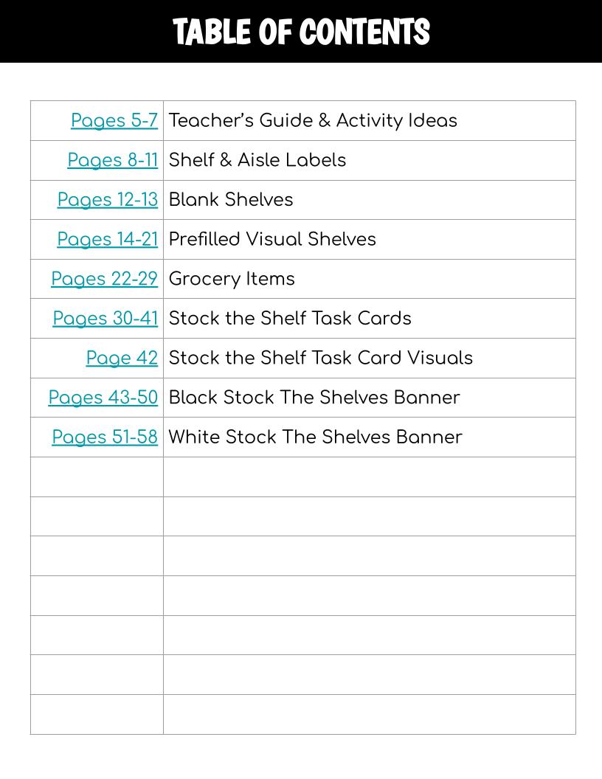Select the Shelf & Aisle Labels entry
This screenshot has width=602, height=779.
tap(257, 161)
